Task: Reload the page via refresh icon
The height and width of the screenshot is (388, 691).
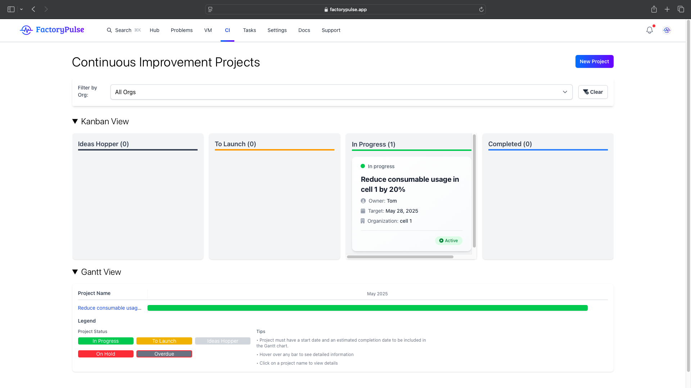Action: [x=481, y=9]
